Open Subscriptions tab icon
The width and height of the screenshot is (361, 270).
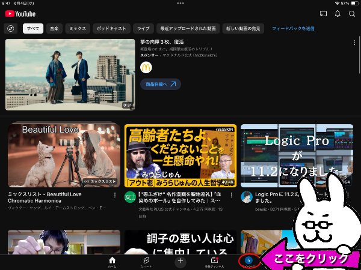click(214, 262)
